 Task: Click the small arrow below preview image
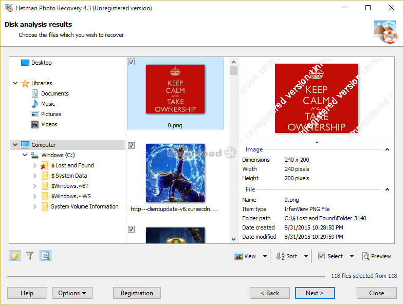click(317, 143)
